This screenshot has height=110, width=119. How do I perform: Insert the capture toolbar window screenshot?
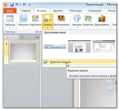point(55,46)
